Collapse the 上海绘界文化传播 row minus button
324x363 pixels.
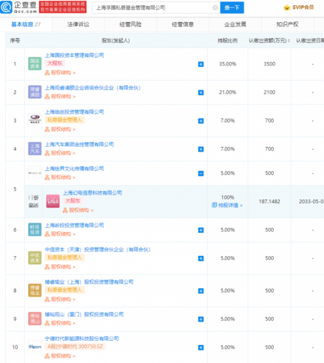tap(201, 174)
